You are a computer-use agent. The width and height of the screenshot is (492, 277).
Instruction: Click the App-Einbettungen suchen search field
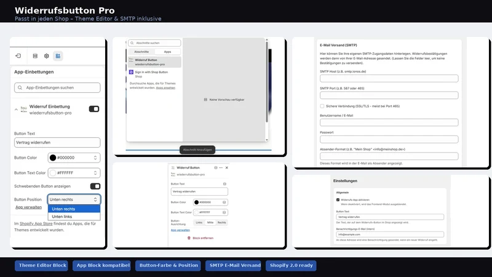57,87
